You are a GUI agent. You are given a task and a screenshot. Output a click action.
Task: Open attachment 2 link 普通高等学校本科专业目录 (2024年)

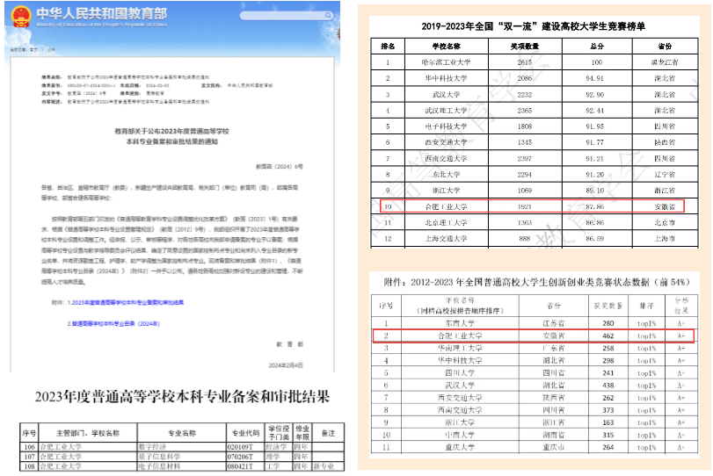(x=114, y=322)
